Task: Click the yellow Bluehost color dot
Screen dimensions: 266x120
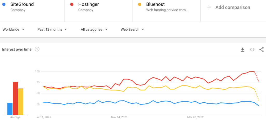Action: coord(140,4)
